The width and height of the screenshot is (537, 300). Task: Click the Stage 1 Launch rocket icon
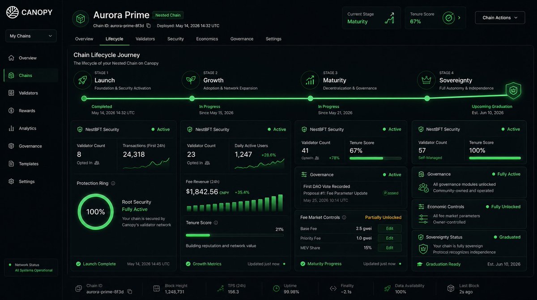[82, 80]
